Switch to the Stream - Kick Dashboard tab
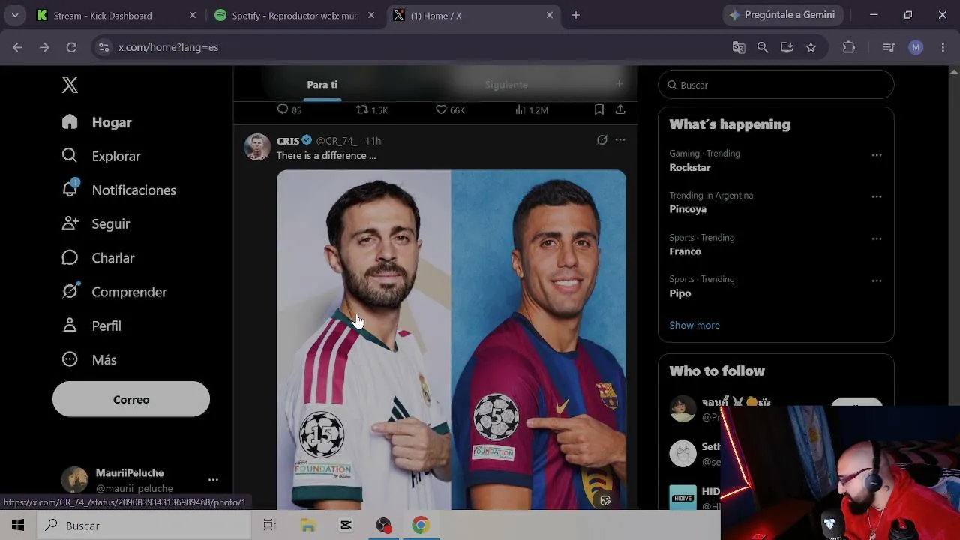The image size is (960, 540). click(117, 15)
